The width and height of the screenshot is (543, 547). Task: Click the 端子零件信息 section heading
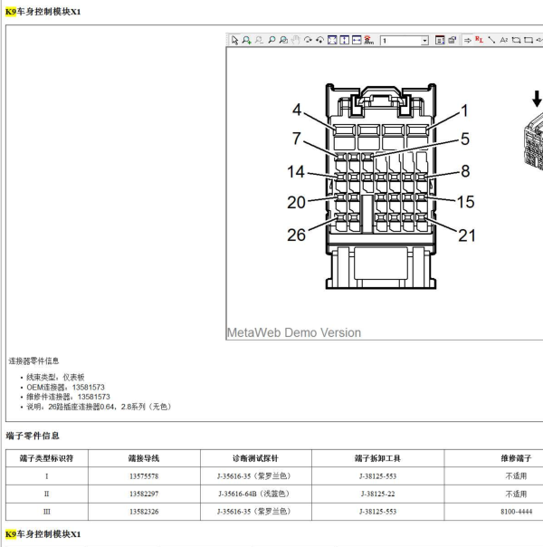33,436
